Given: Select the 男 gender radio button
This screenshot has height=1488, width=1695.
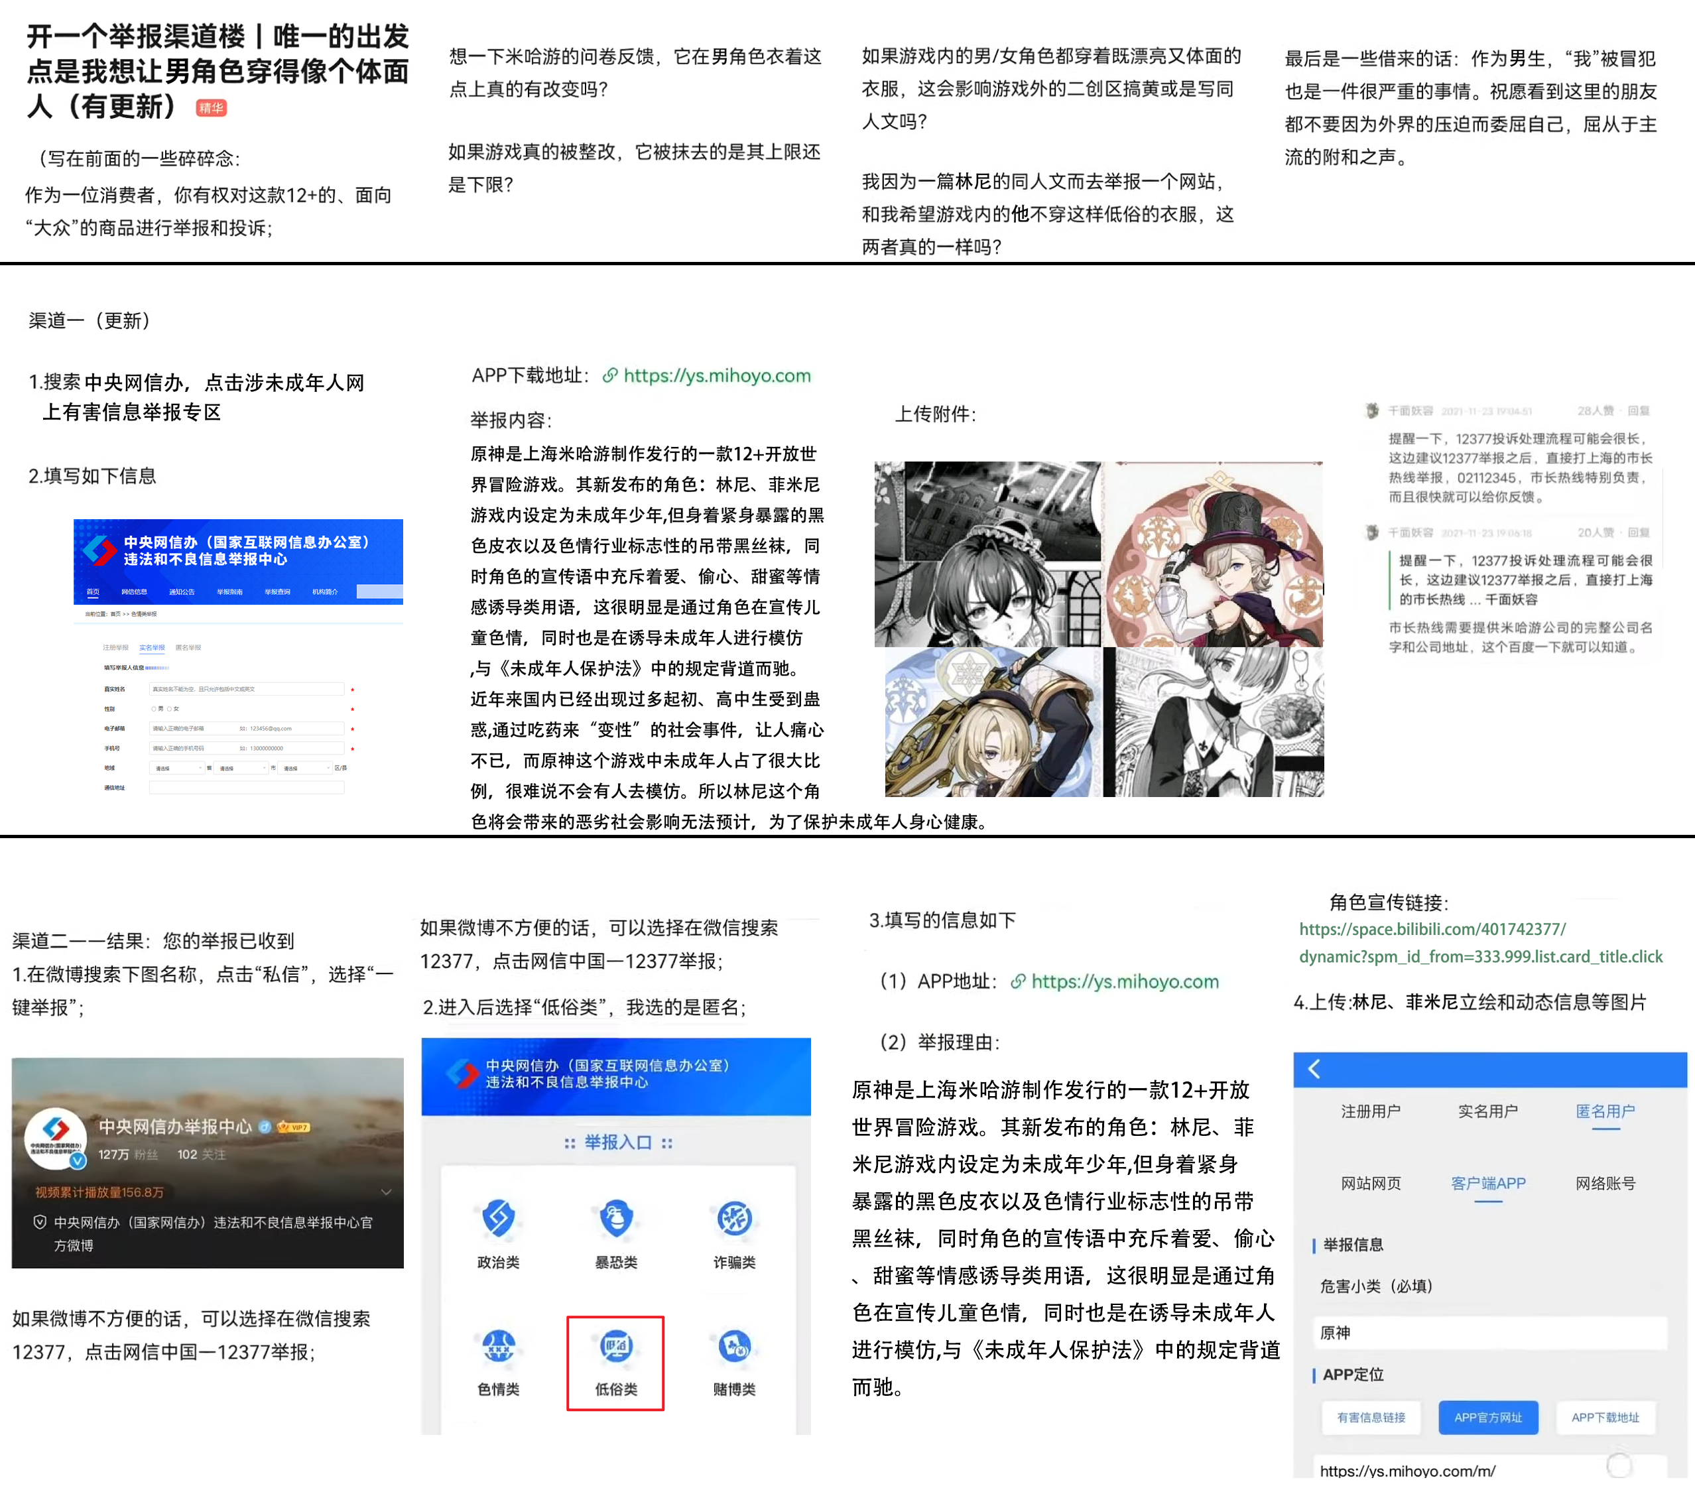Looking at the screenshot, I should coord(153,709).
